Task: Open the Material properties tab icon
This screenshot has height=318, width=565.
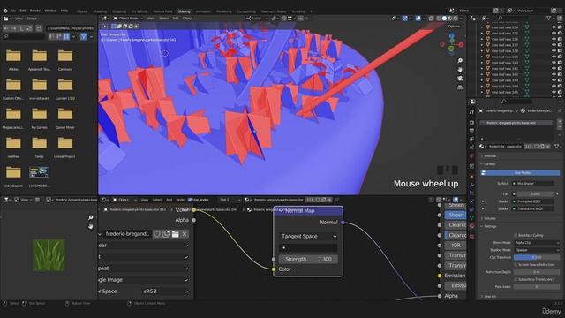Action: pyautogui.click(x=471, y=226)
